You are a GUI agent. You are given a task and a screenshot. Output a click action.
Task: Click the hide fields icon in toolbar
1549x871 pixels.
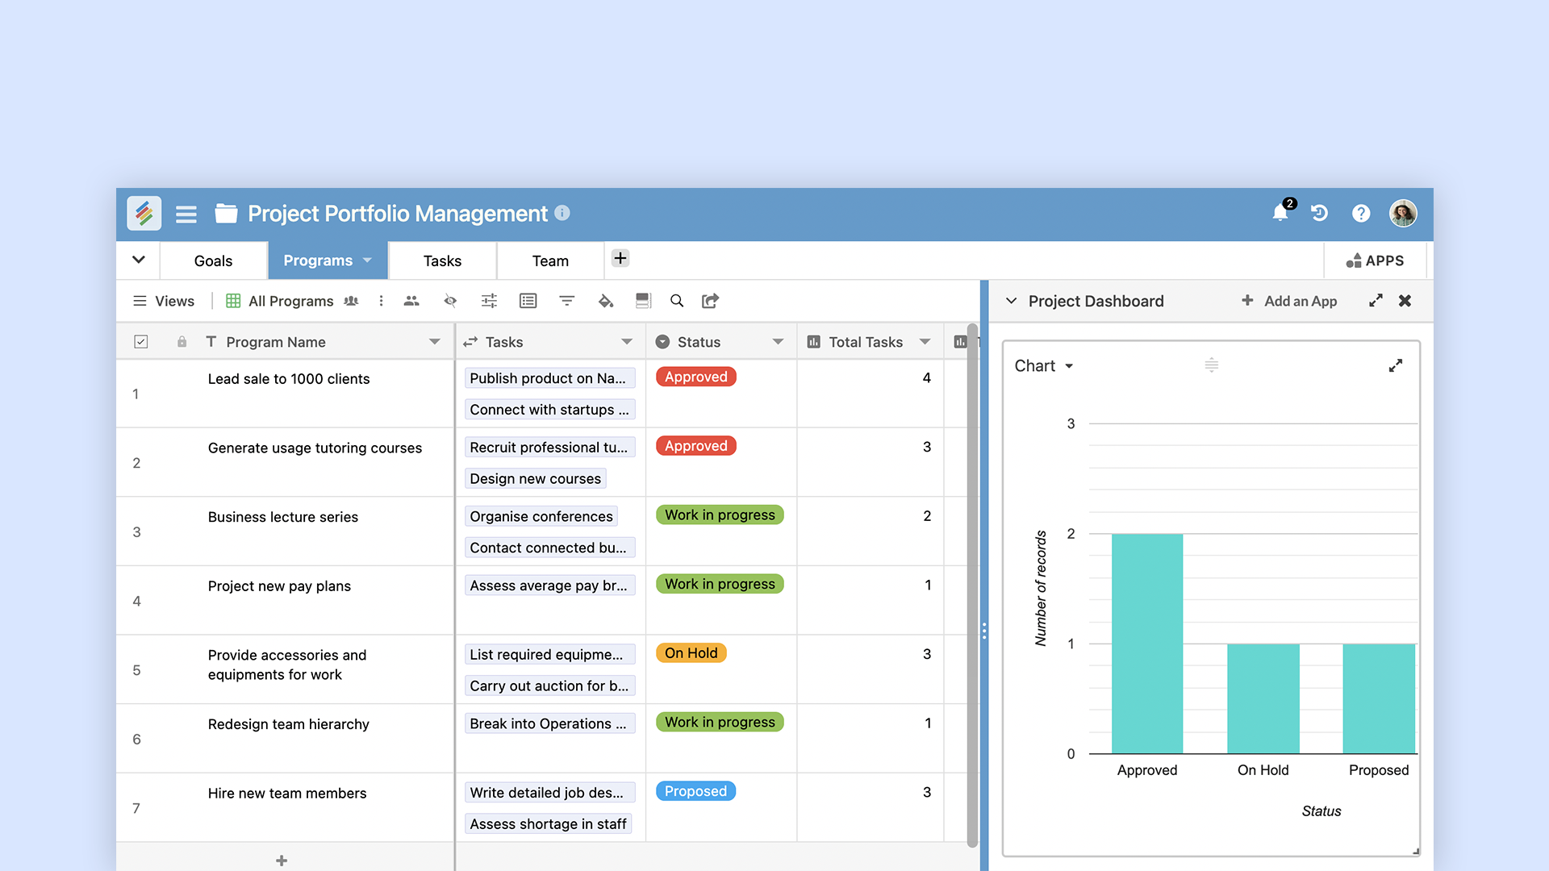click(x=450, y=301)
